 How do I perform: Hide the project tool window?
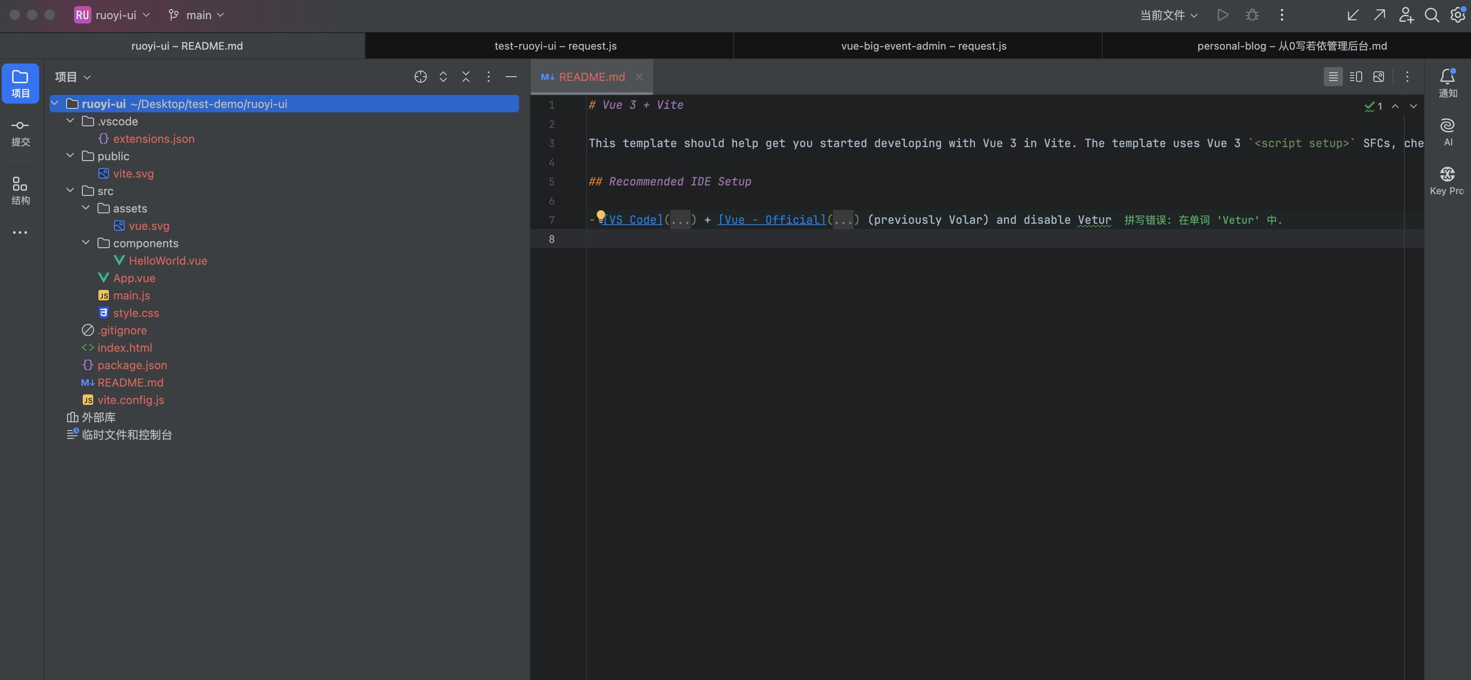(x=511, y=77)
